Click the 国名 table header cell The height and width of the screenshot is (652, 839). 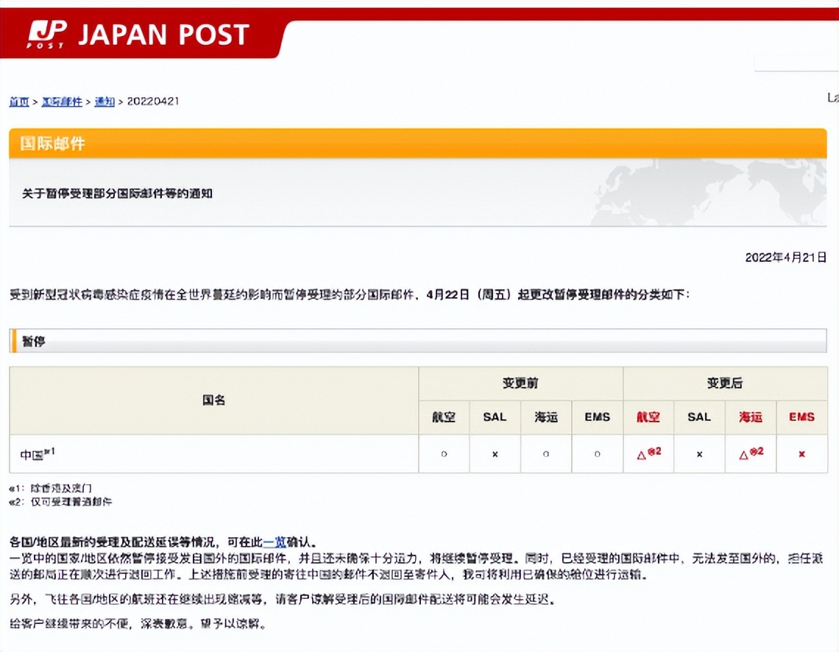pos(215,400)
